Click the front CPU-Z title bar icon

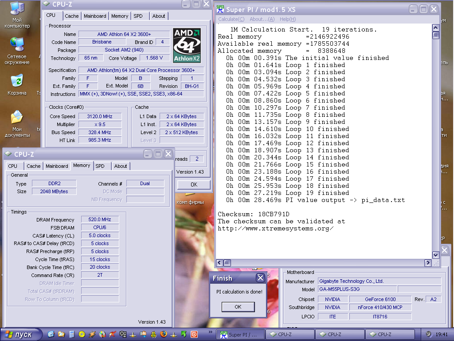tap(8, 154)
